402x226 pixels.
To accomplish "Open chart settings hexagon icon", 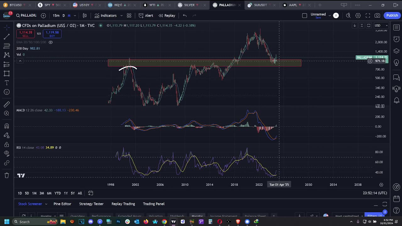I will [358, 15].
